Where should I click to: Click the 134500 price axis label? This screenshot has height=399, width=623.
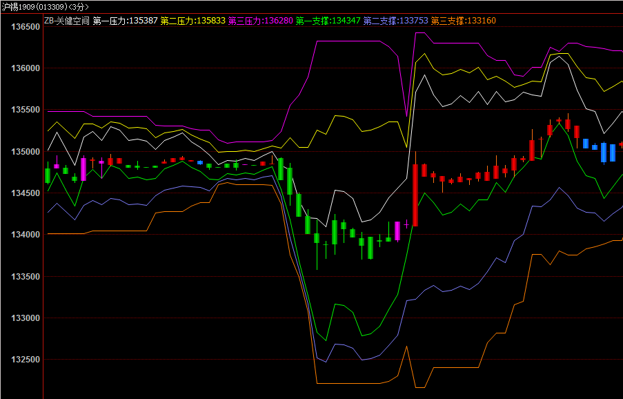26,193
